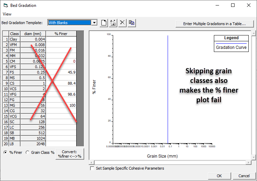Click the % Finer cell for LB

click(x=61, y=144)
